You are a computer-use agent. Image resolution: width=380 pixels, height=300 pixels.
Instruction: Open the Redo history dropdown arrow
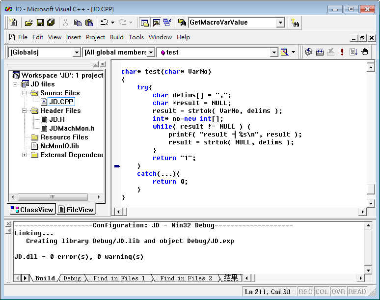tap(131, 23)
